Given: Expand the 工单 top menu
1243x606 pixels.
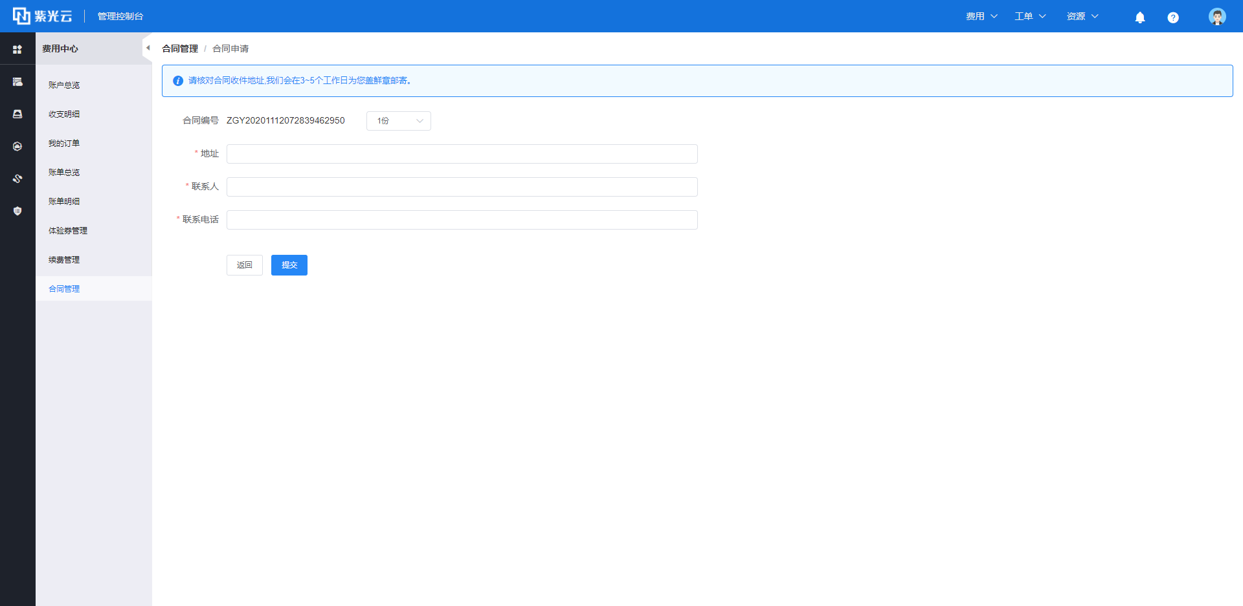Looking at the screenshot, I should (1030, 16).
